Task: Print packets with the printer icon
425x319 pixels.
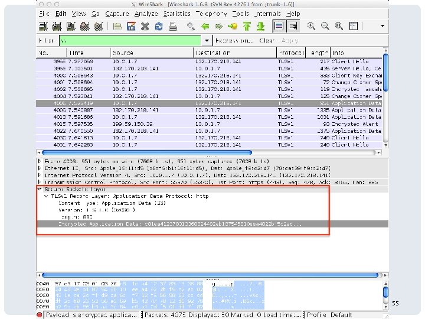Action: tap(172, 27)
